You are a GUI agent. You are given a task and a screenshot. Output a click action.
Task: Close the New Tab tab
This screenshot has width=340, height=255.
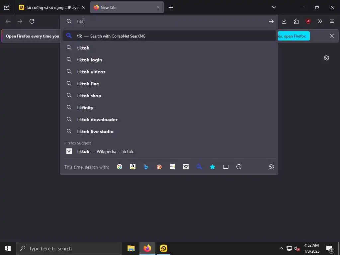pos(158,7)
